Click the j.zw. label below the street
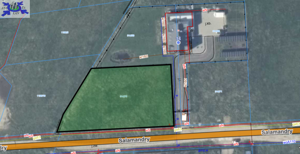300x154 pixels. (x=94, y=146)
